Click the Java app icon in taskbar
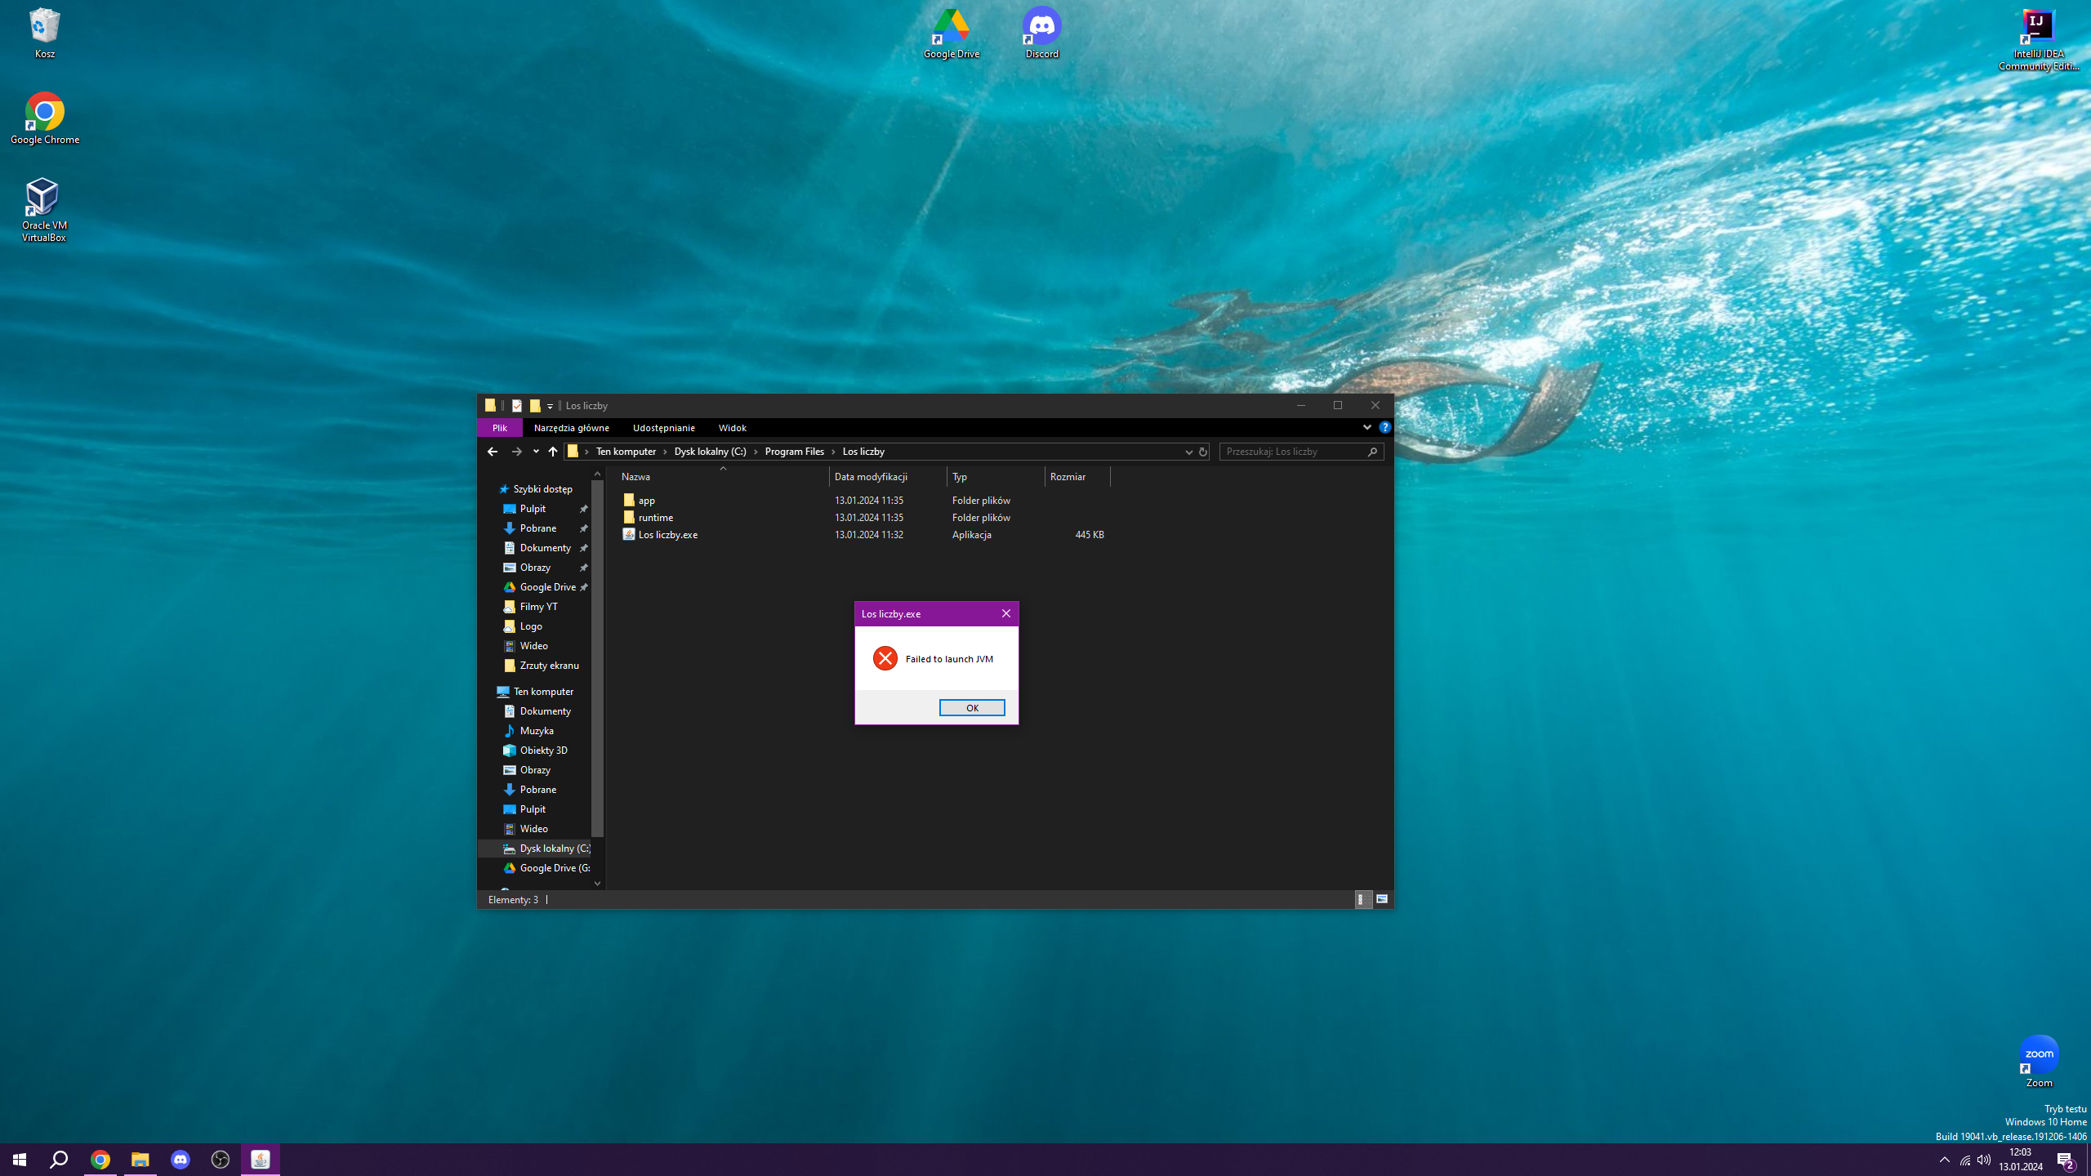Image resolution: width=2091 pixels, height=1176 pixels. click(x=261, y=1159)
